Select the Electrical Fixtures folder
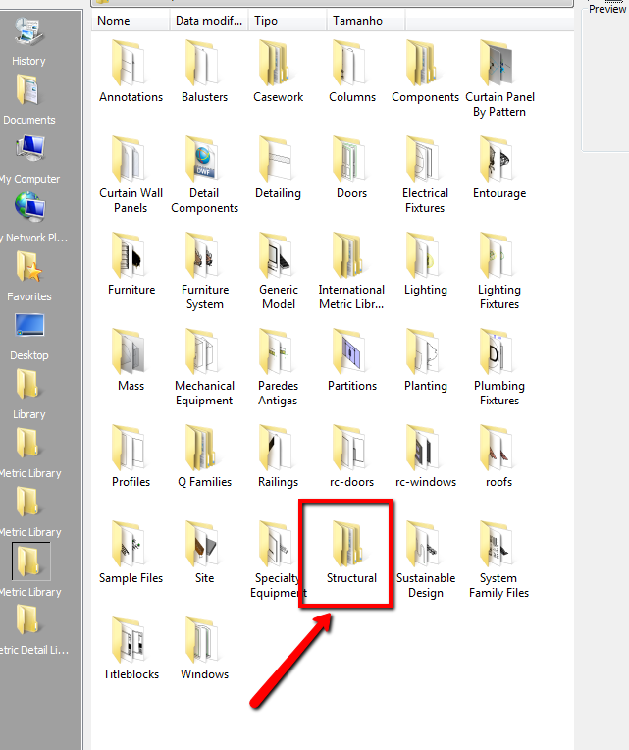The width and height of the screenshot is (629, 750). pyautogui.click(x=426, y=175)
